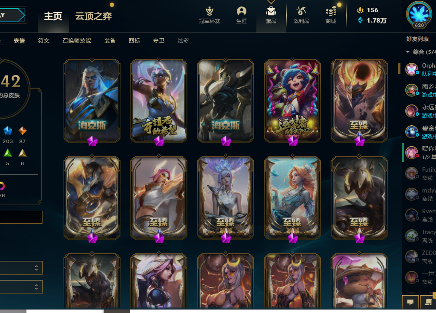Click the summoner profile avatar icon
Image resolution: width=436 pixels, height=313 pixels.
[x=419, y=14]
